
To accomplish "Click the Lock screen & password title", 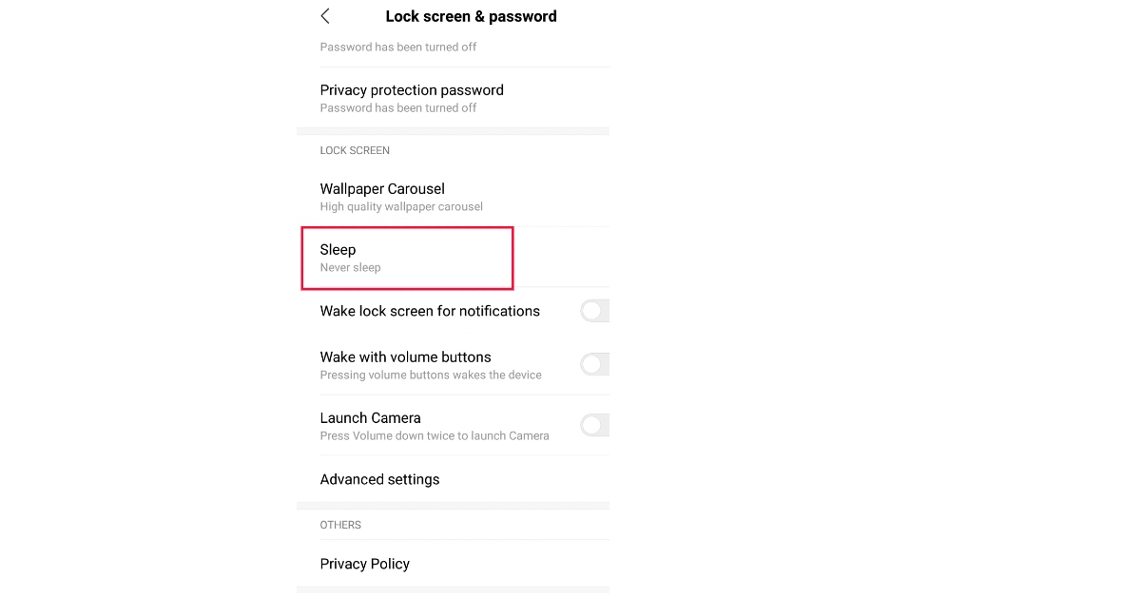I will [471, 16].
